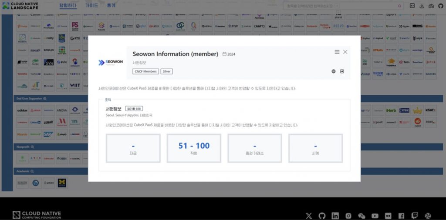Viewport: 446px width, 220px height.
Task: Open the game controller icon in header
Action: (x=431, y=6)
